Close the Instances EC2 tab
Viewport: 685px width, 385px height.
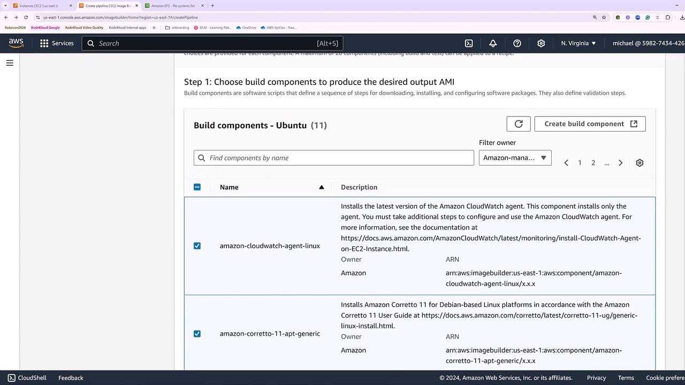[x=71, y=6]
